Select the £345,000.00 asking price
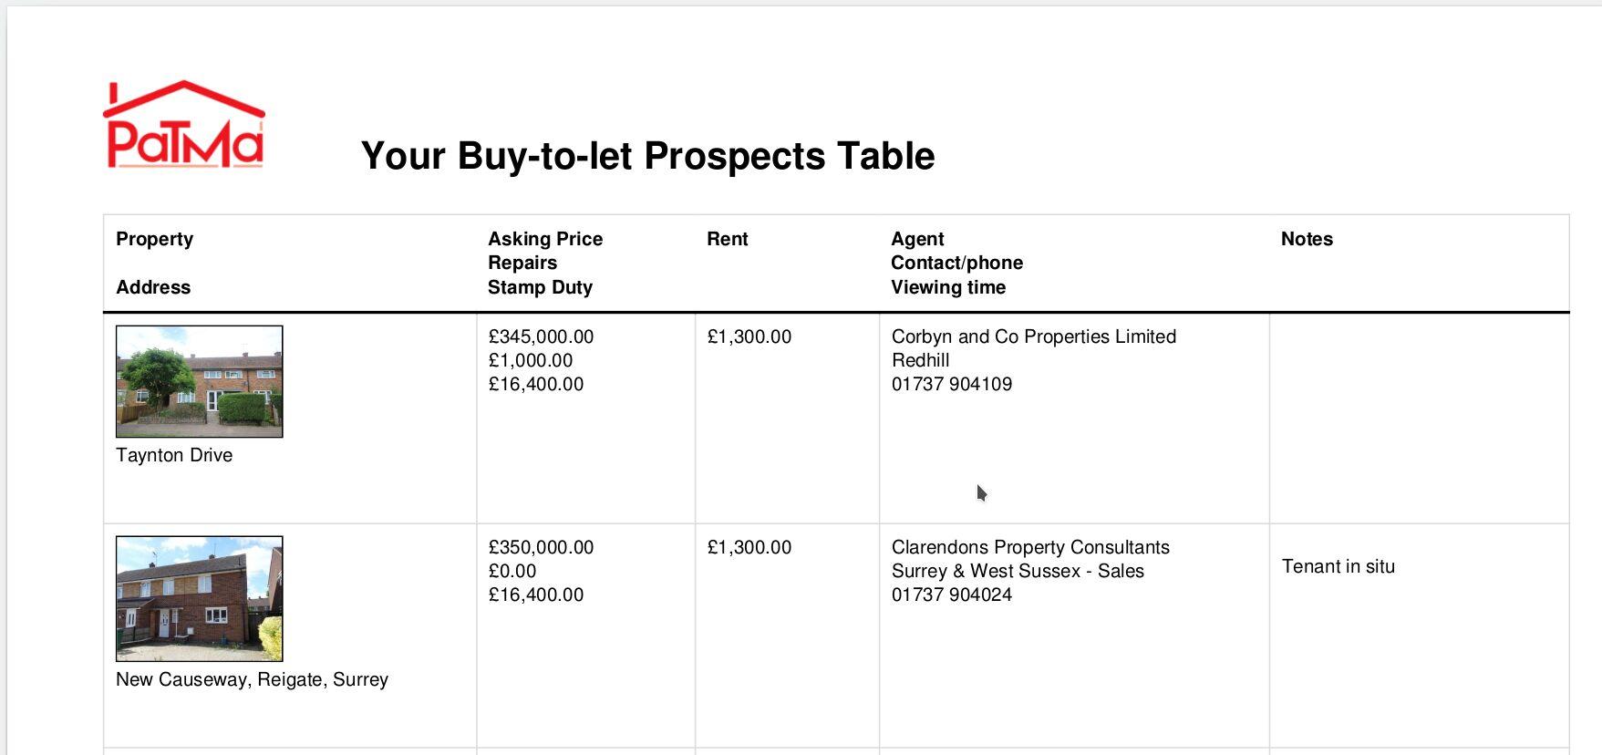The height and width of the screenshot is (755, 1602). click(x=541, y=336)
